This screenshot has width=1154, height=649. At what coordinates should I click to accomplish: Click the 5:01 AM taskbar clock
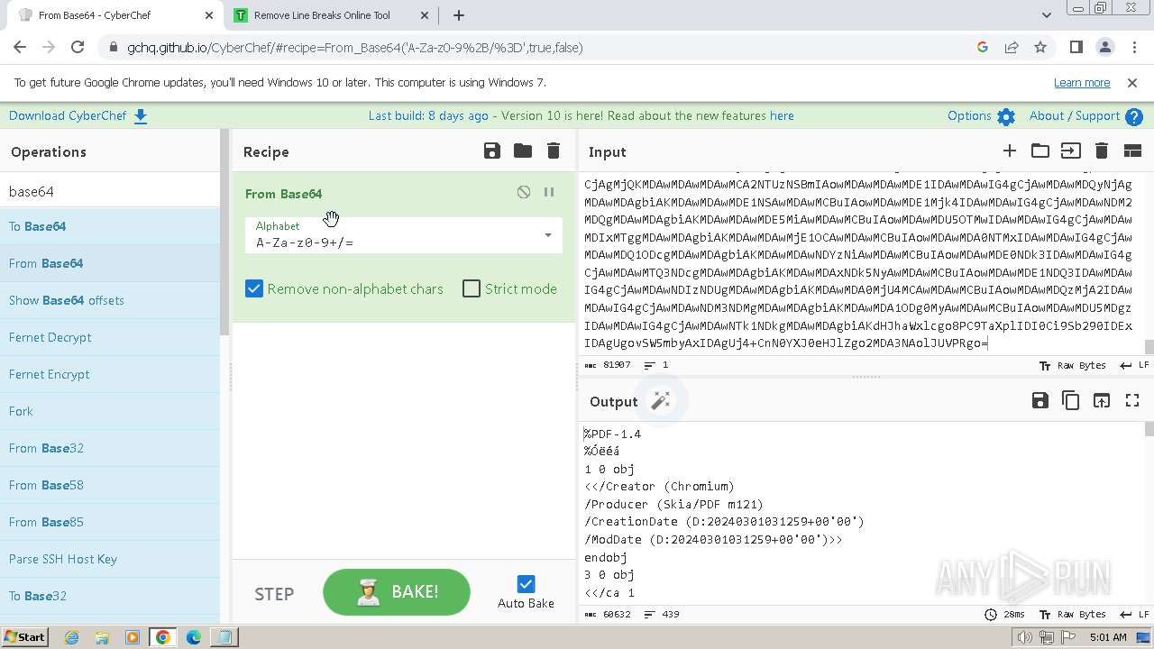click(1108, 637)
